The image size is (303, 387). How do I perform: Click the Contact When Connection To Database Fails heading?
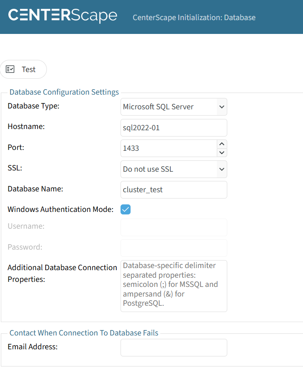(x=84, y=333)
